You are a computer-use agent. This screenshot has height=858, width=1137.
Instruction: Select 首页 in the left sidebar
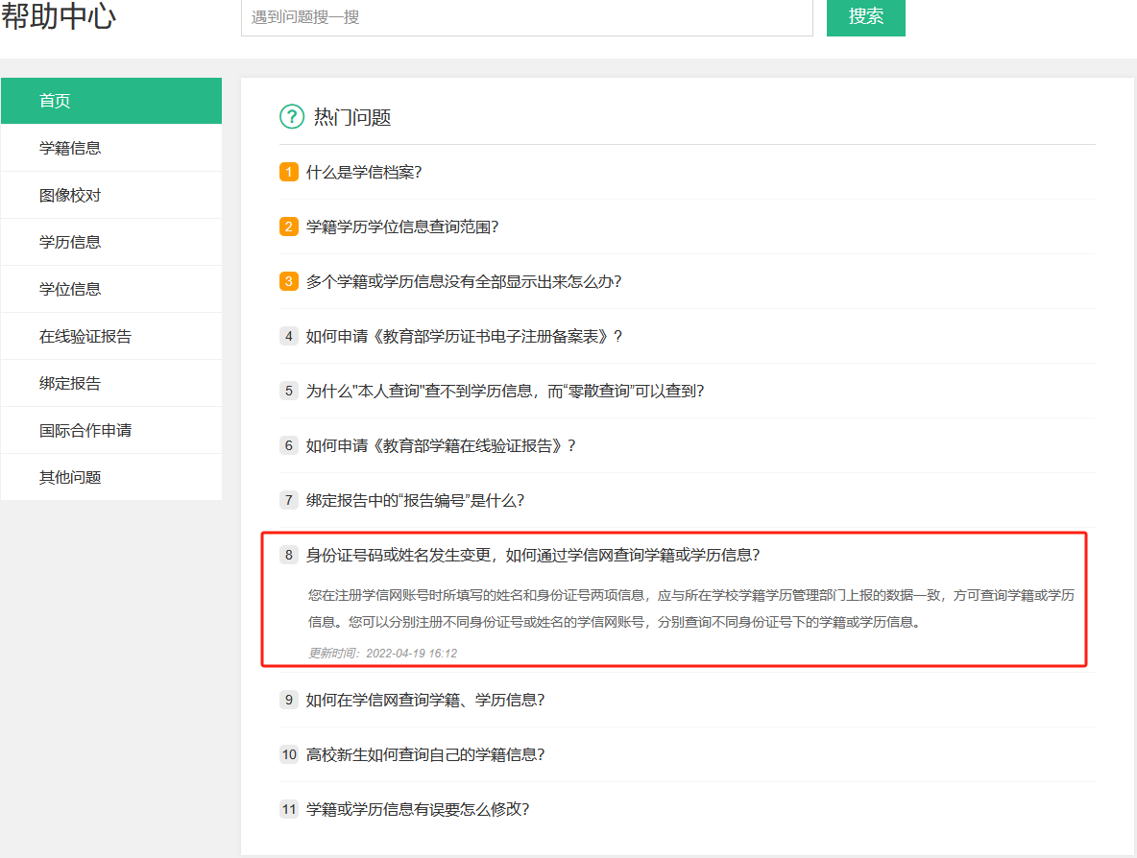point(110,101)
